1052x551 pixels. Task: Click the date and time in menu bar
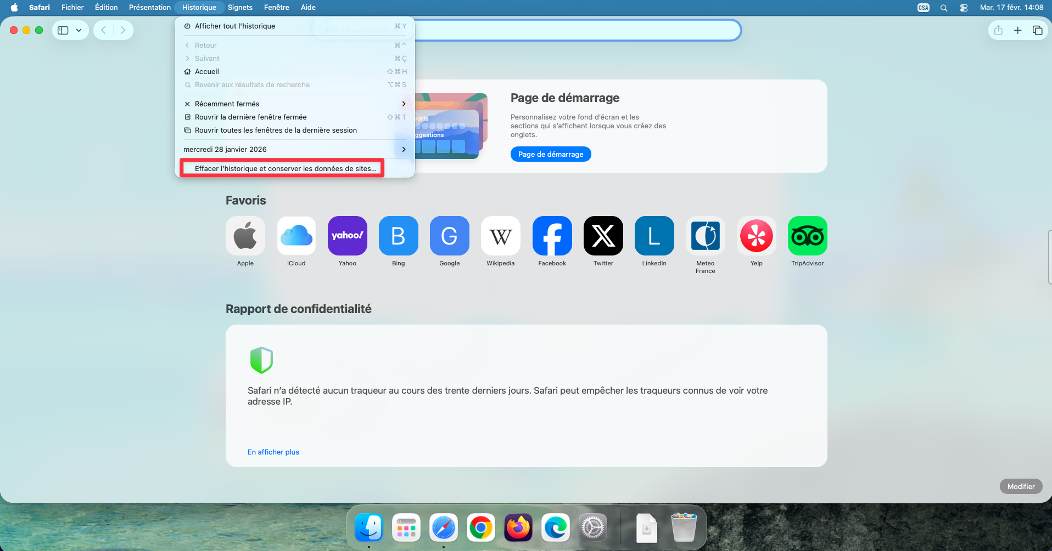1011,7
